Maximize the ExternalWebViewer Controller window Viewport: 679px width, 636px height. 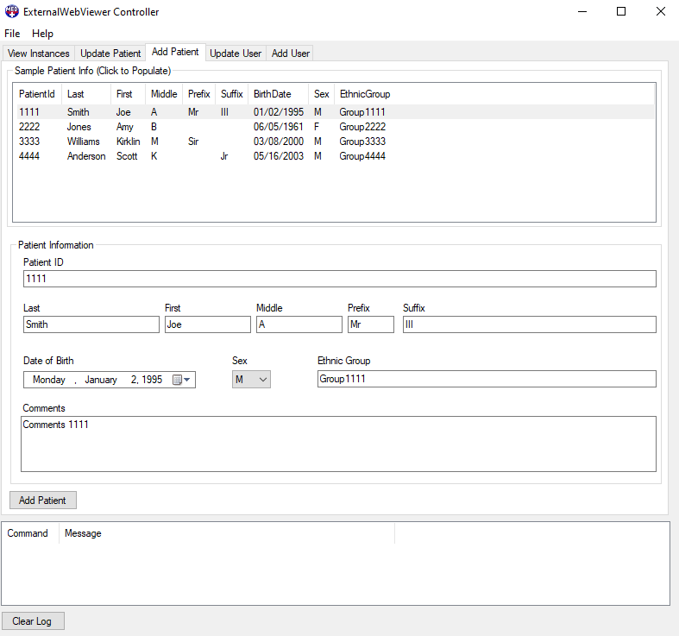pyautogui.click(x=621, y=12)
